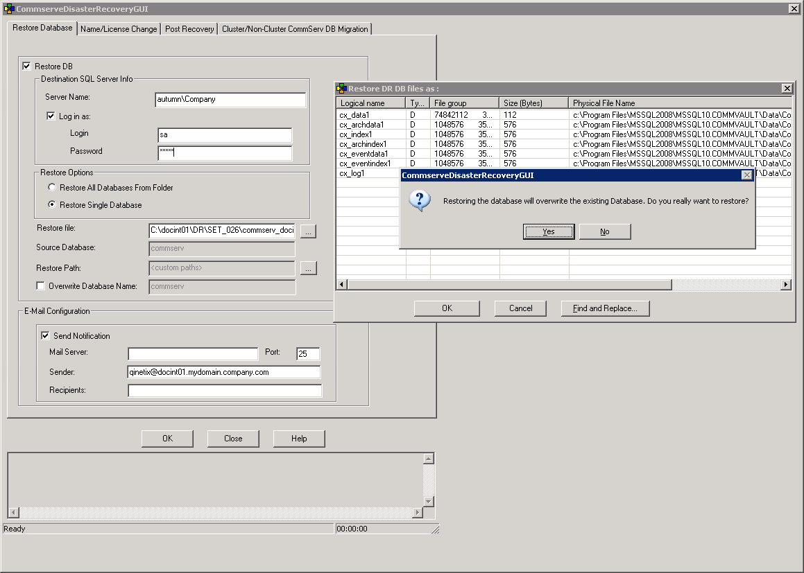This screenshot has height=573, width=804.
Task: Switch to Name/License Change tab
Action: pos(119,29)
